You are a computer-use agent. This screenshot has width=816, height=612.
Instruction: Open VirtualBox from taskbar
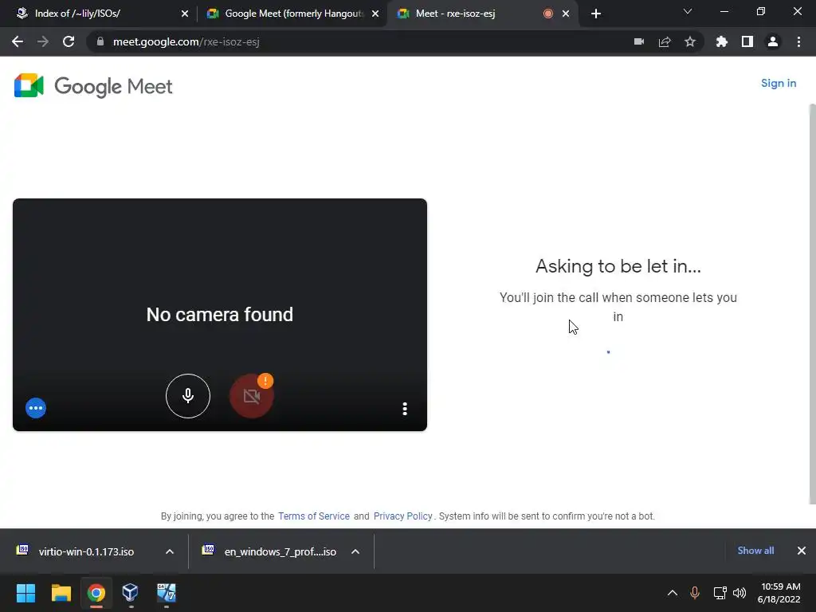coord(131,593)
